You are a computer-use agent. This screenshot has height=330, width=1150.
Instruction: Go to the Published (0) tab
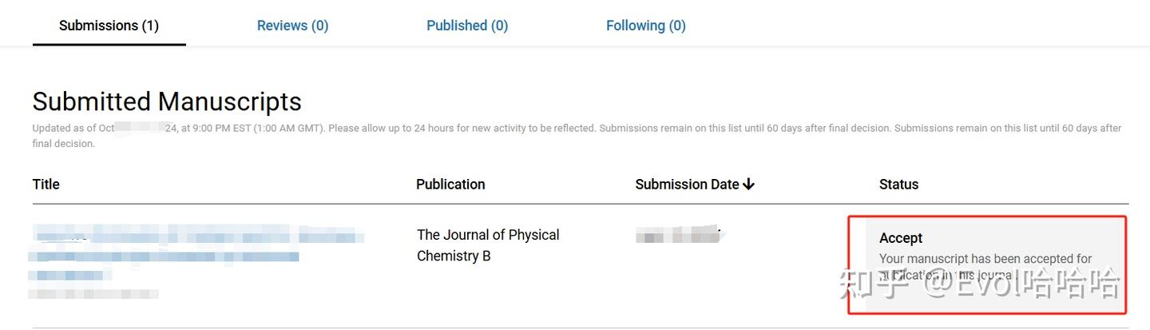pyautogui.click(x=467, y=26)
